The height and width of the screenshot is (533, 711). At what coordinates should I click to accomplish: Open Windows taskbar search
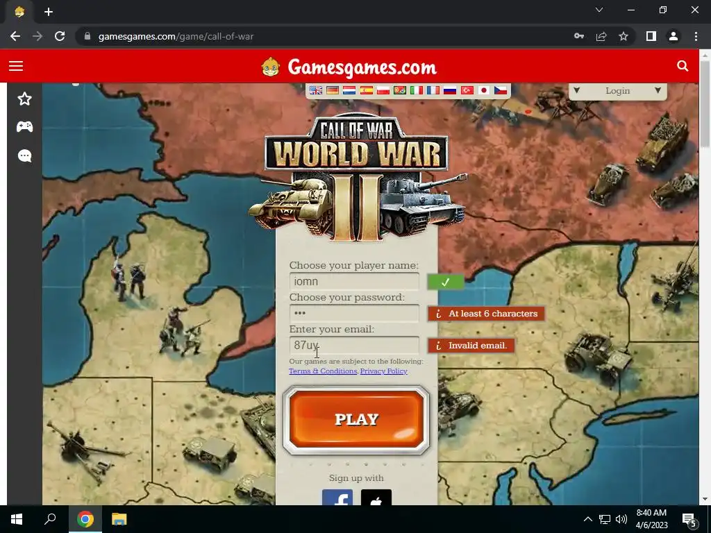point(50,519)
